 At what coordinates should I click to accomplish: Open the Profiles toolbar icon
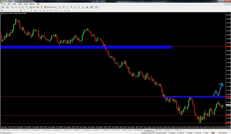7,7
